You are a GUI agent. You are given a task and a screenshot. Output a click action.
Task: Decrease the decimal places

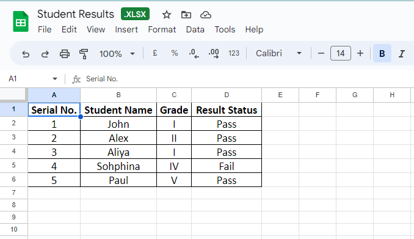194,53
